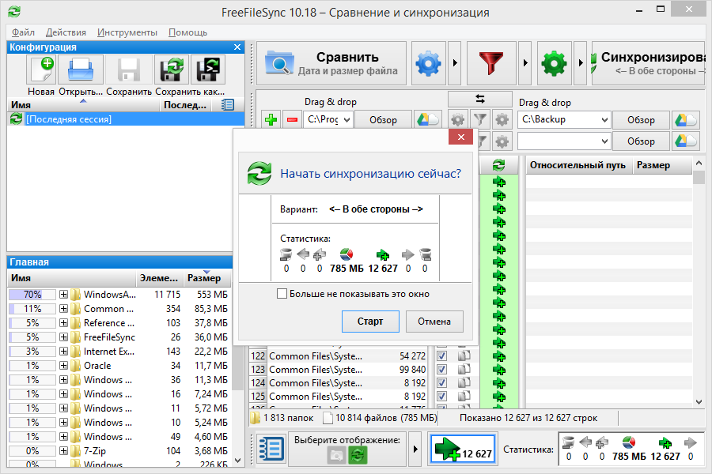This screenshot has height=474, width=712.
Task: Expand sync variant arrow next to green gear
Action: [581, 63]
